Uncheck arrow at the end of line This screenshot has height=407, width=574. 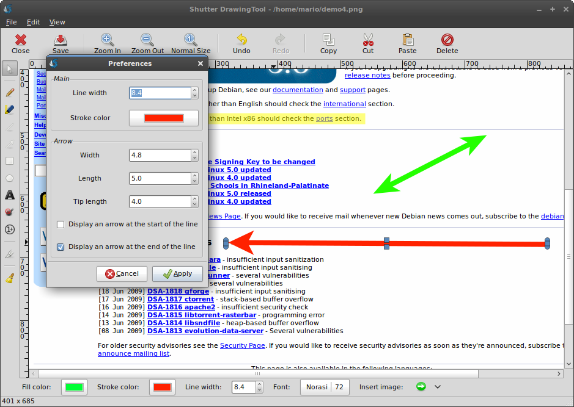point(61,247)
